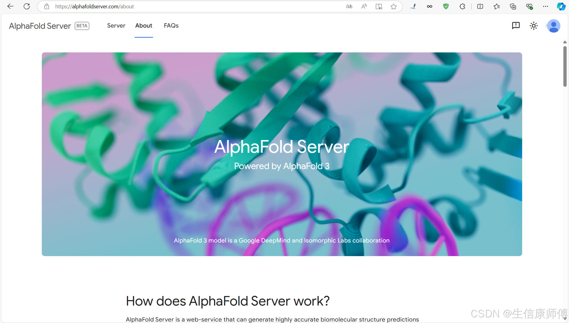569x323 pixels.
Task: Click the translate page icon in address bar
Action: (349, 7)
